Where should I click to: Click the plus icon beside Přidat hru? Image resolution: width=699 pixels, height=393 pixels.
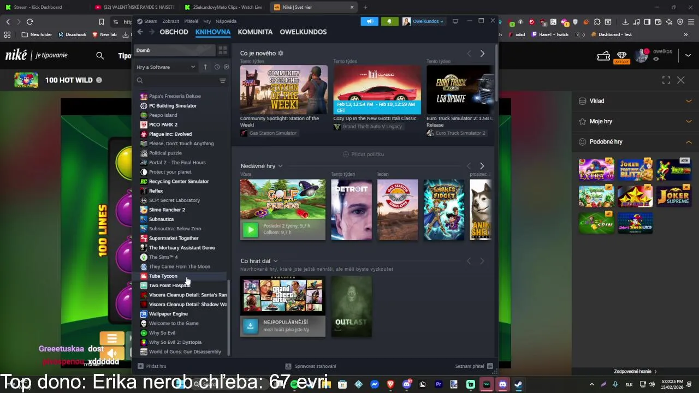click(x=140, y=366)
